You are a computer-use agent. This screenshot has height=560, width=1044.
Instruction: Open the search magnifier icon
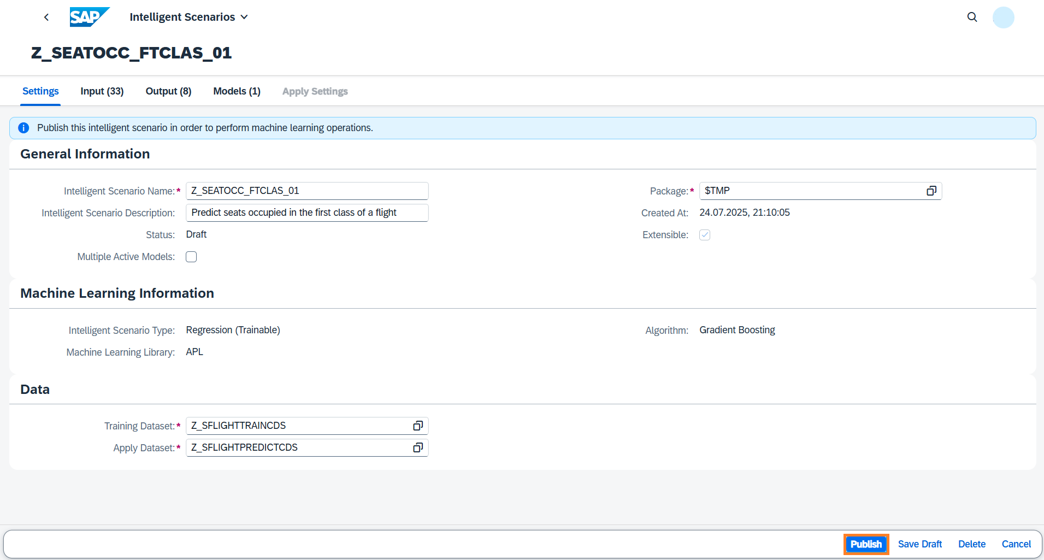point(972,17)
